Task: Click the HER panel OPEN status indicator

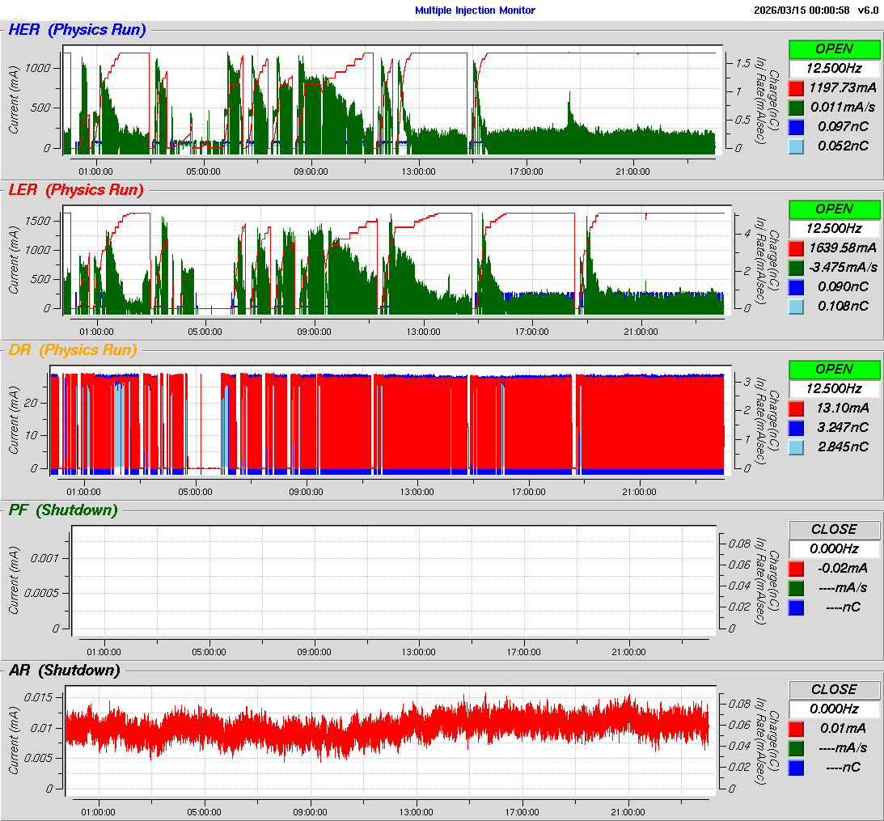Action: point(834,49)
